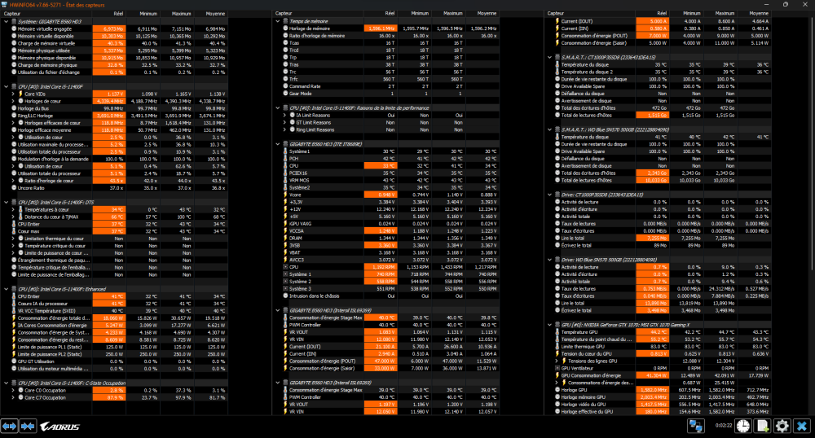The height and width of the screenshot is (438, 815).
Task: Click Moyenne column header above Système: GIGABYTE group
Action: pyautogui.click(x=211, y=14)
